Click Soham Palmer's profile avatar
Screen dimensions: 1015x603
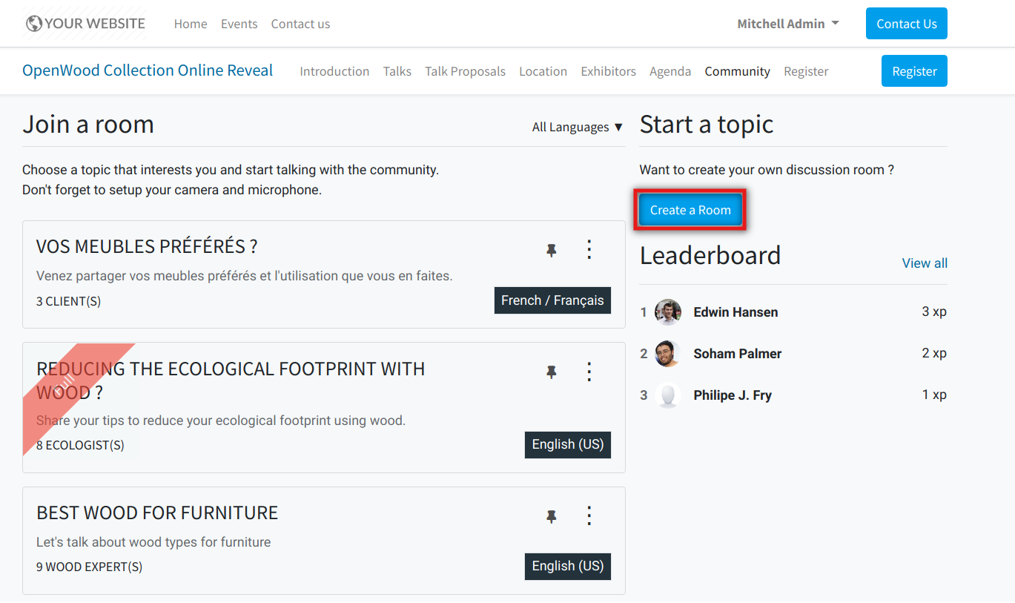click(x=668, y=354)
